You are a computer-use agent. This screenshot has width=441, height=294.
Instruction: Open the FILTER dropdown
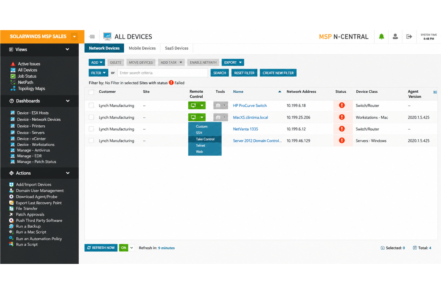pos(98,73)
